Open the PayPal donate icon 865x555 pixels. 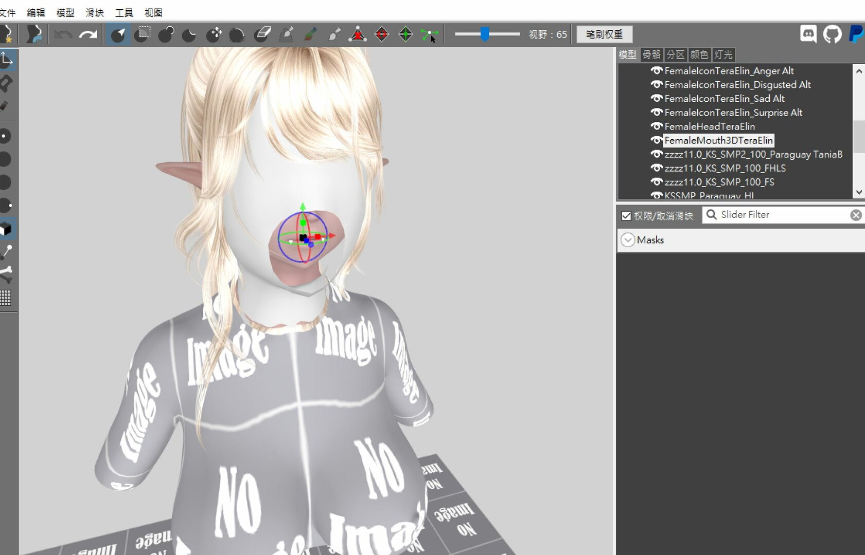(856, 34)
